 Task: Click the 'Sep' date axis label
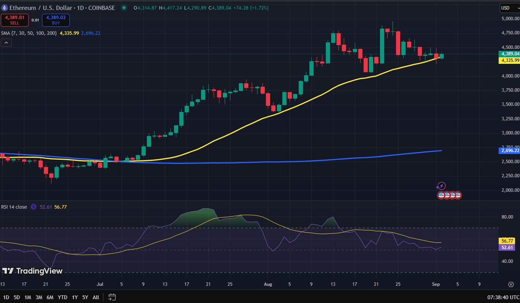436,284
